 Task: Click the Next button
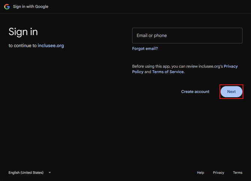coord(231,92)
